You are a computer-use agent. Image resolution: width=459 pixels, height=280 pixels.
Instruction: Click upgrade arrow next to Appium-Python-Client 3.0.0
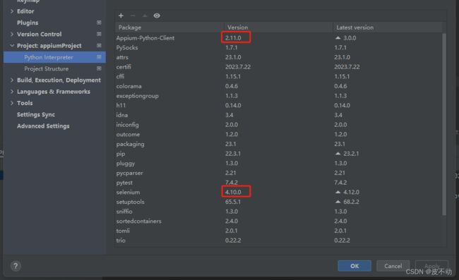(x=338, y=38)
